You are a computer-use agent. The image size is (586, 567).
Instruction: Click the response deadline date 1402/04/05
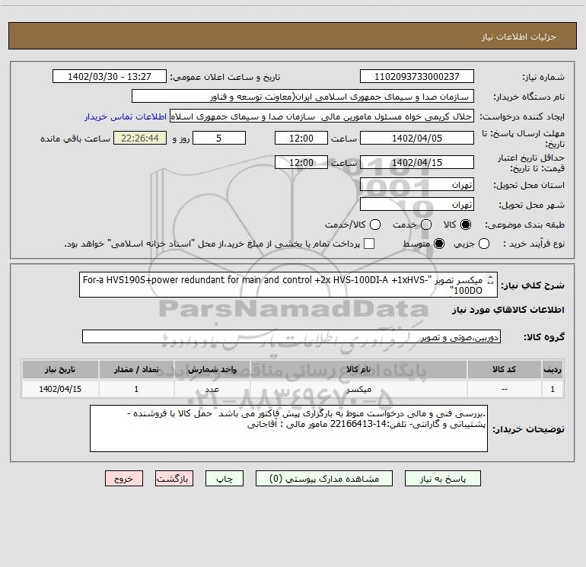pyautogui.click(x=417, y=138)
